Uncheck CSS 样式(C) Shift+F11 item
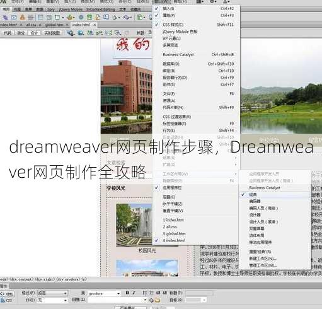Viewport: 322px width, 309px height. 196,25
